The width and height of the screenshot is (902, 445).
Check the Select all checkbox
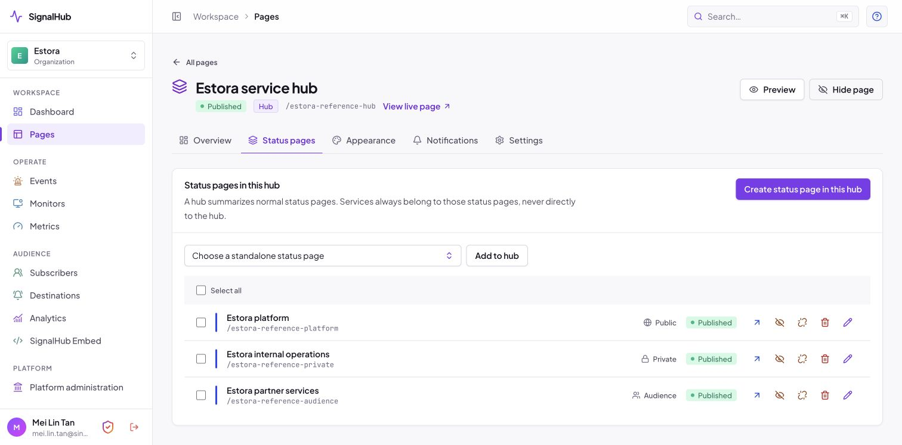[201, 291]
